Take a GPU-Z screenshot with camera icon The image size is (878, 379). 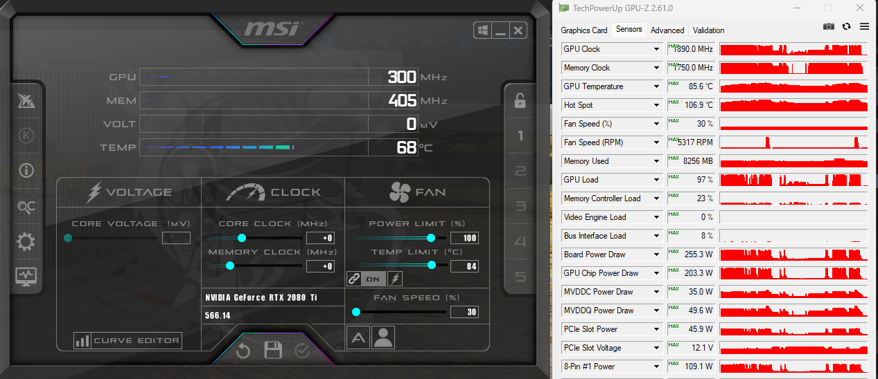tap(828, 26)
